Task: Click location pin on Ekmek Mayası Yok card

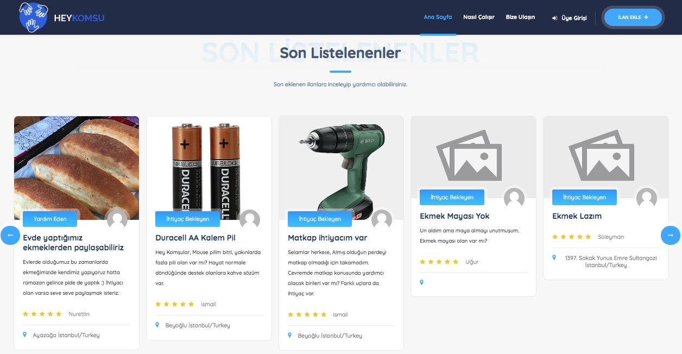Action: (x=421, y=282)
